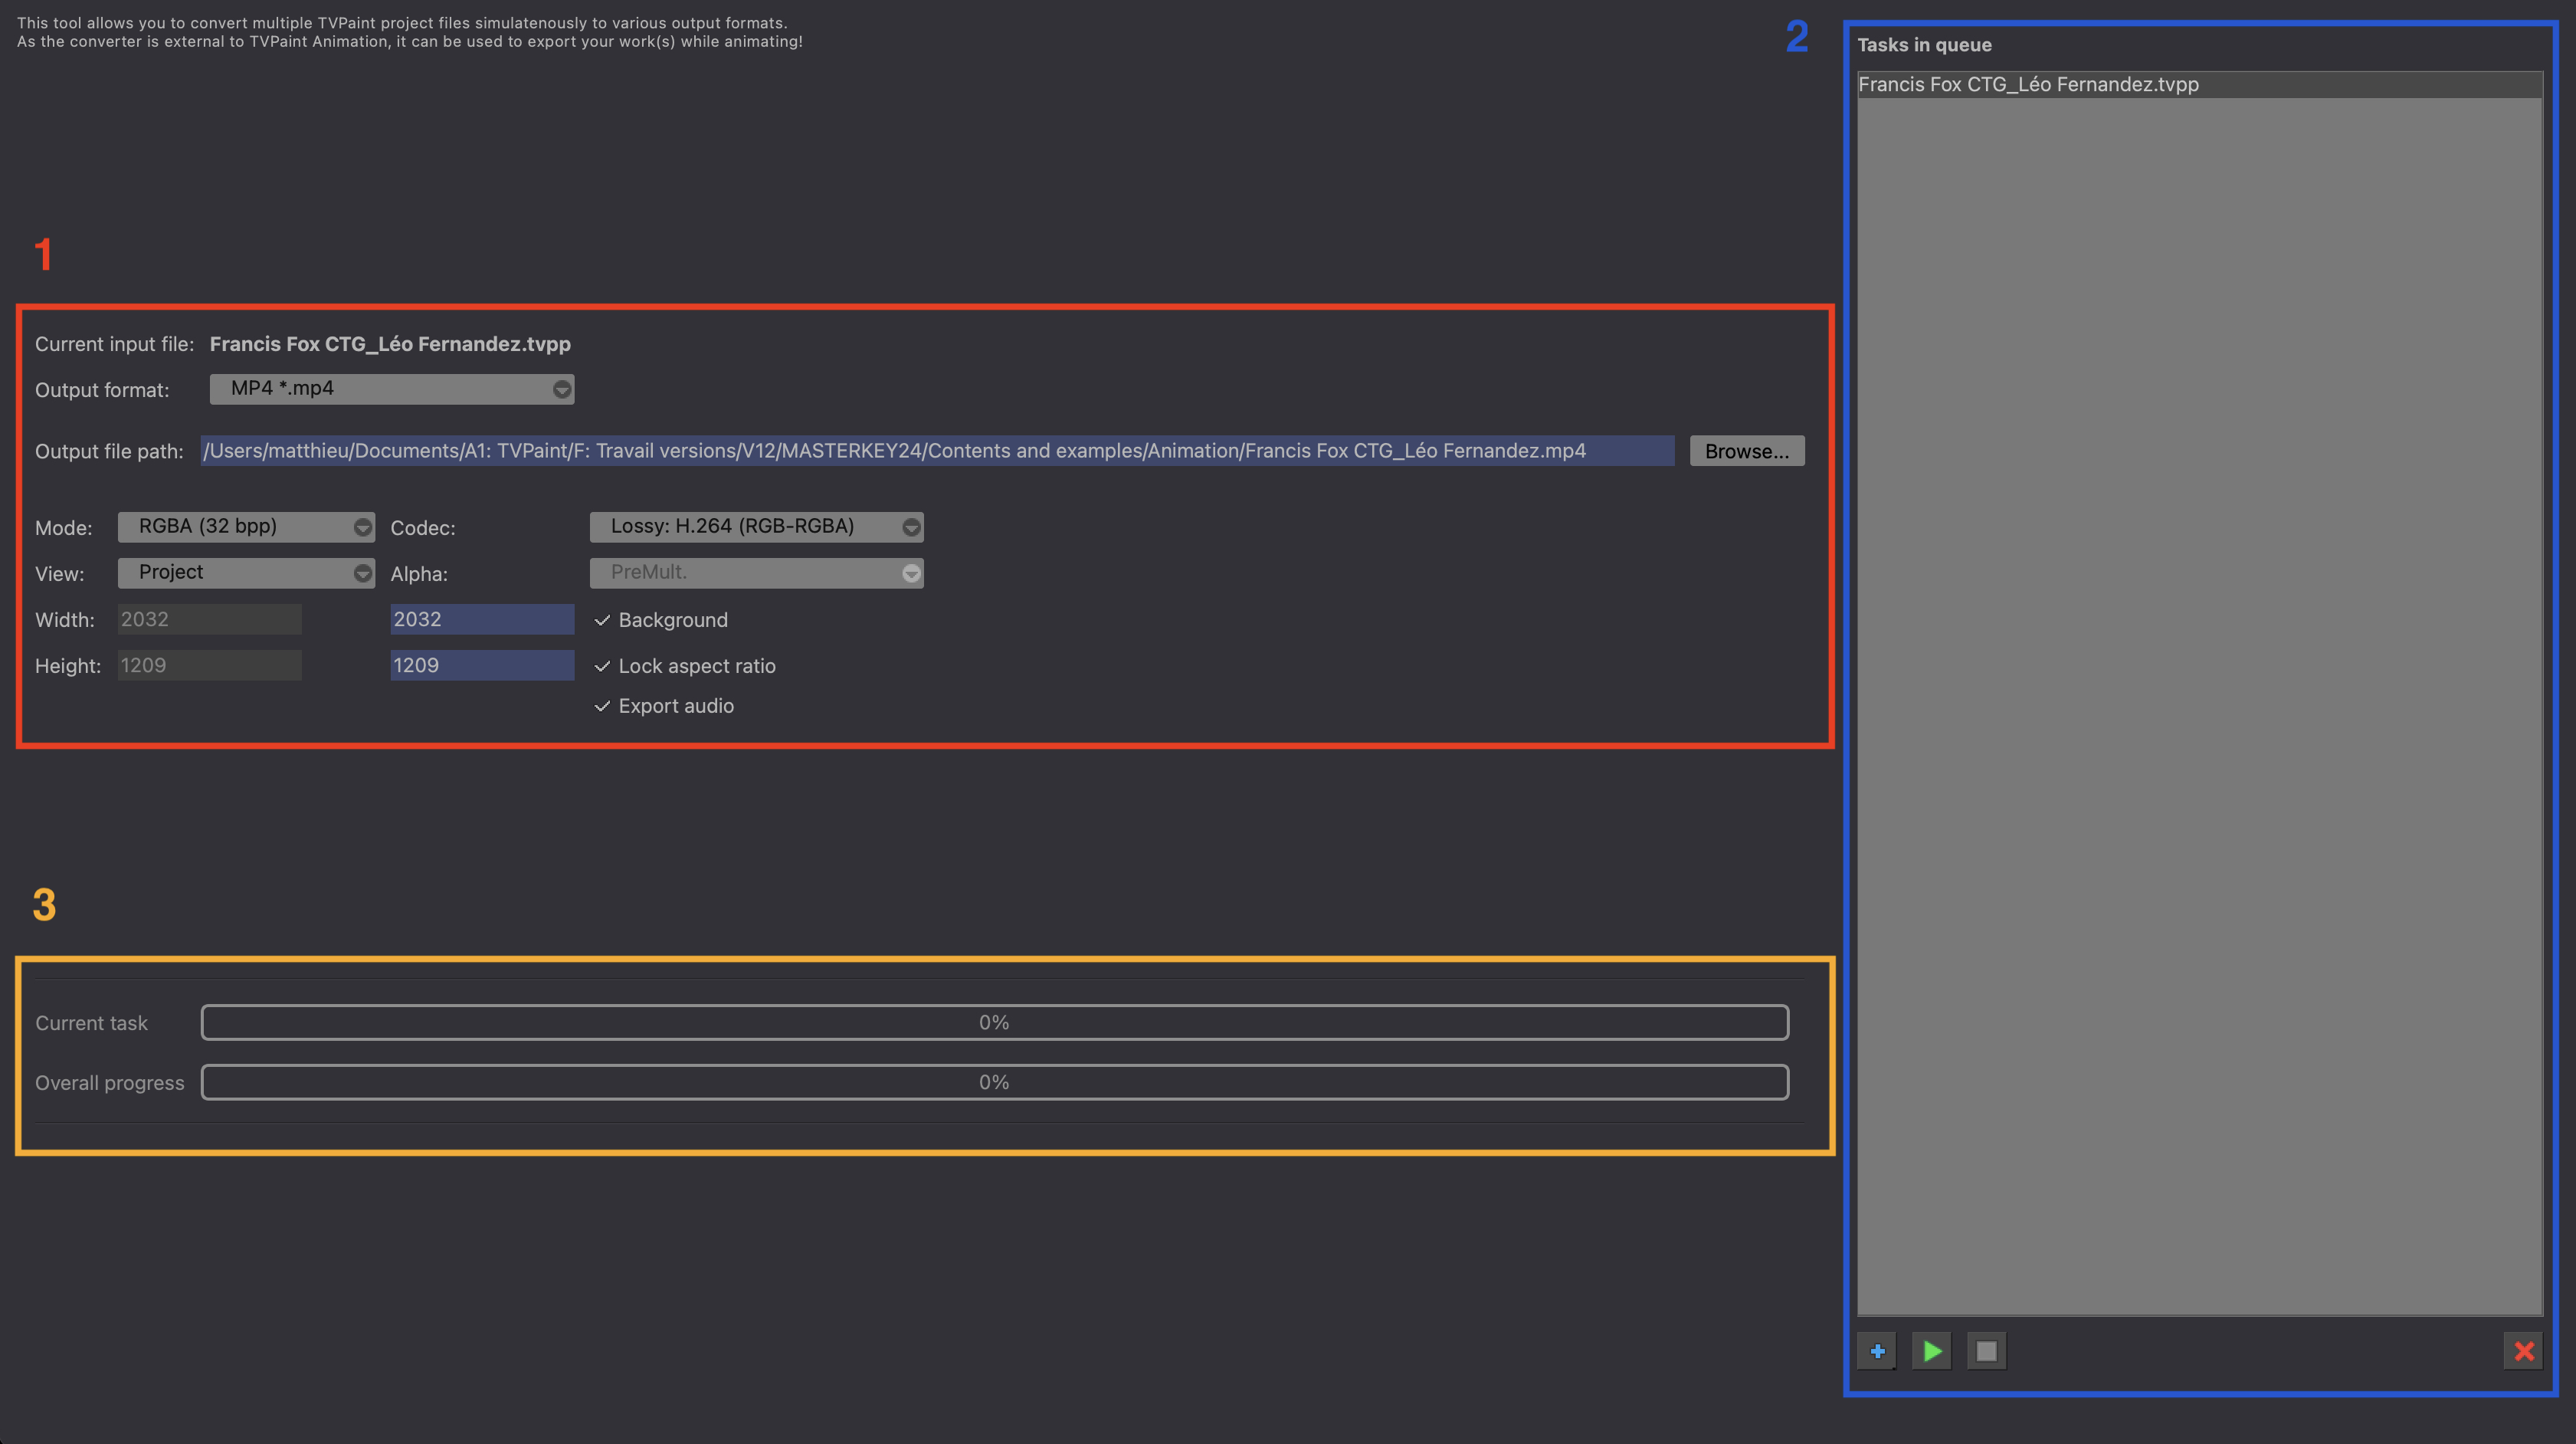Remove the queued task via the red X icon
Screen dimensions: 2576x1444
(x=2524, y=1351)
